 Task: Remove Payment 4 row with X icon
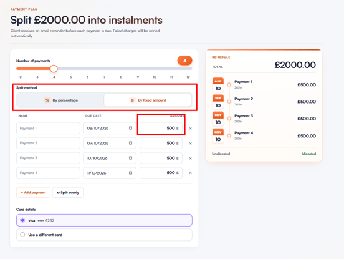(x=191, y=173)
